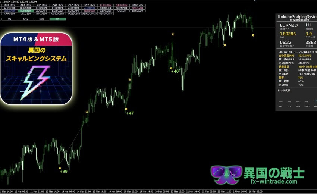Switch chart to CHFJPY# symbol
Image resolution: width=317 pixels, height=194 pixels.
58,6
